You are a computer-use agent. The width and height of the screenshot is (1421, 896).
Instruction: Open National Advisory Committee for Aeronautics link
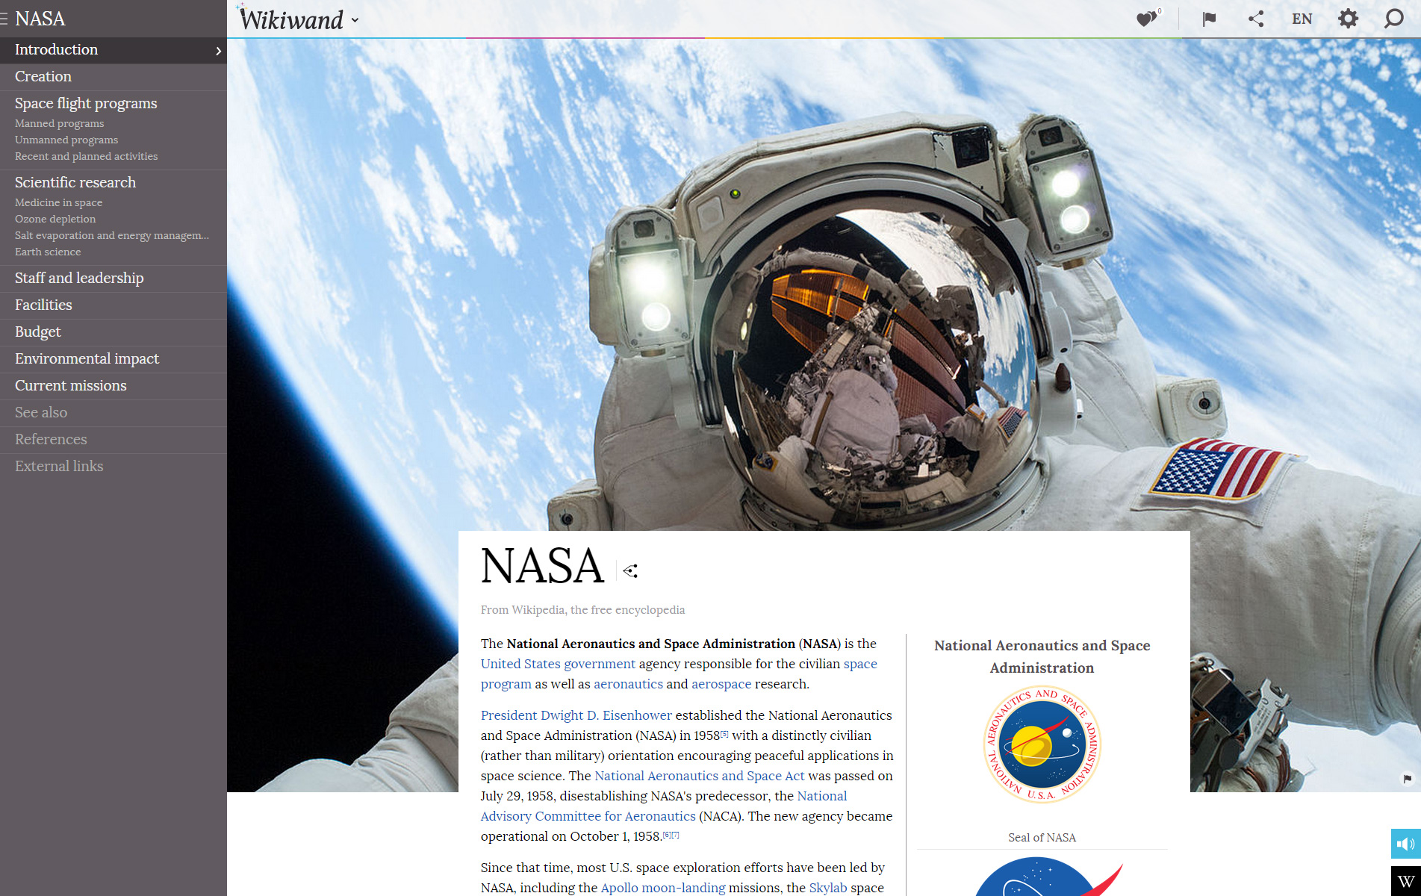click(x=588, y=816)
